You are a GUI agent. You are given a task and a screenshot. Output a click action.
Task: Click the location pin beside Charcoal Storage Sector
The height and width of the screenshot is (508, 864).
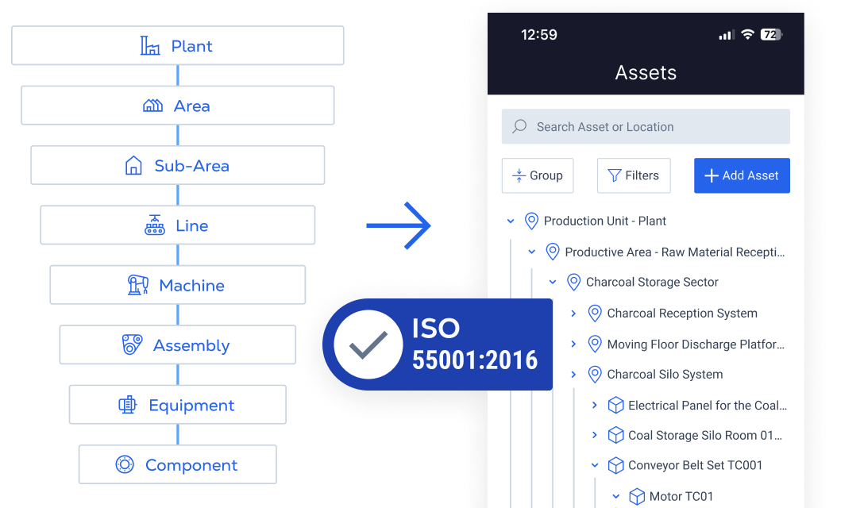coord(573,283)
